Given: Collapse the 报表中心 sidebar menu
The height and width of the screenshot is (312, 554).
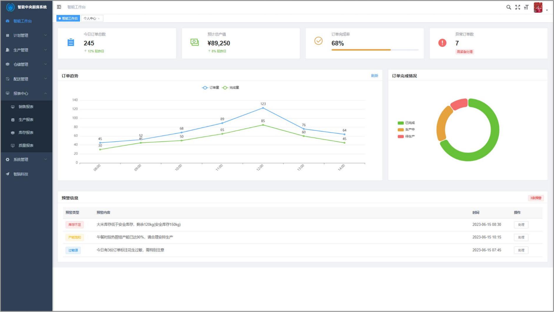Looking at the screenshot, I should click(x=26, y=93).
